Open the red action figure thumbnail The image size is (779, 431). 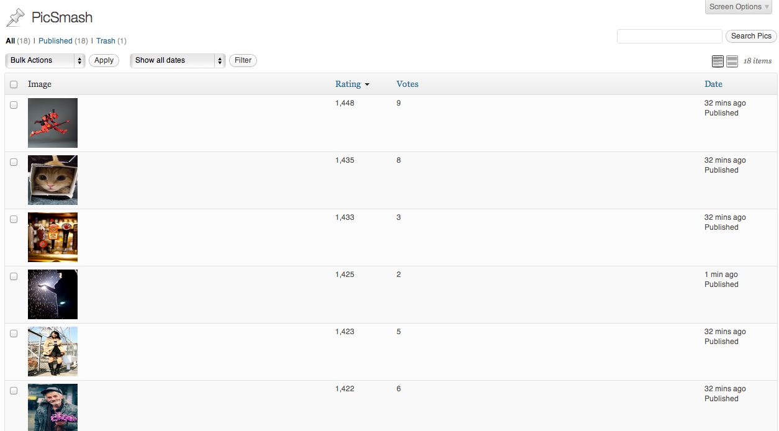pos(53,123)
